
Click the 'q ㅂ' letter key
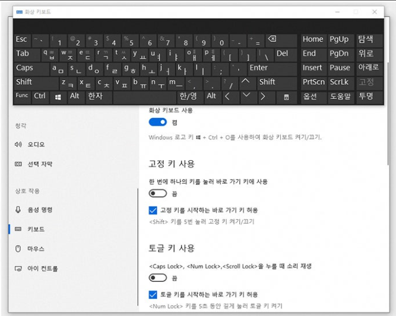[50, 55]
